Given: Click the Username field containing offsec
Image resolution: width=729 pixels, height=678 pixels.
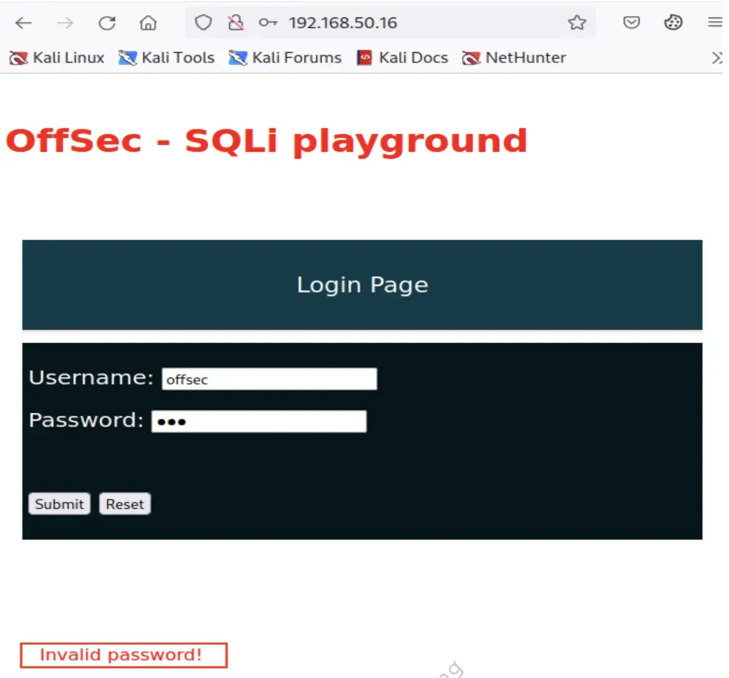Looking at the screenshot, I should (270, 379).
